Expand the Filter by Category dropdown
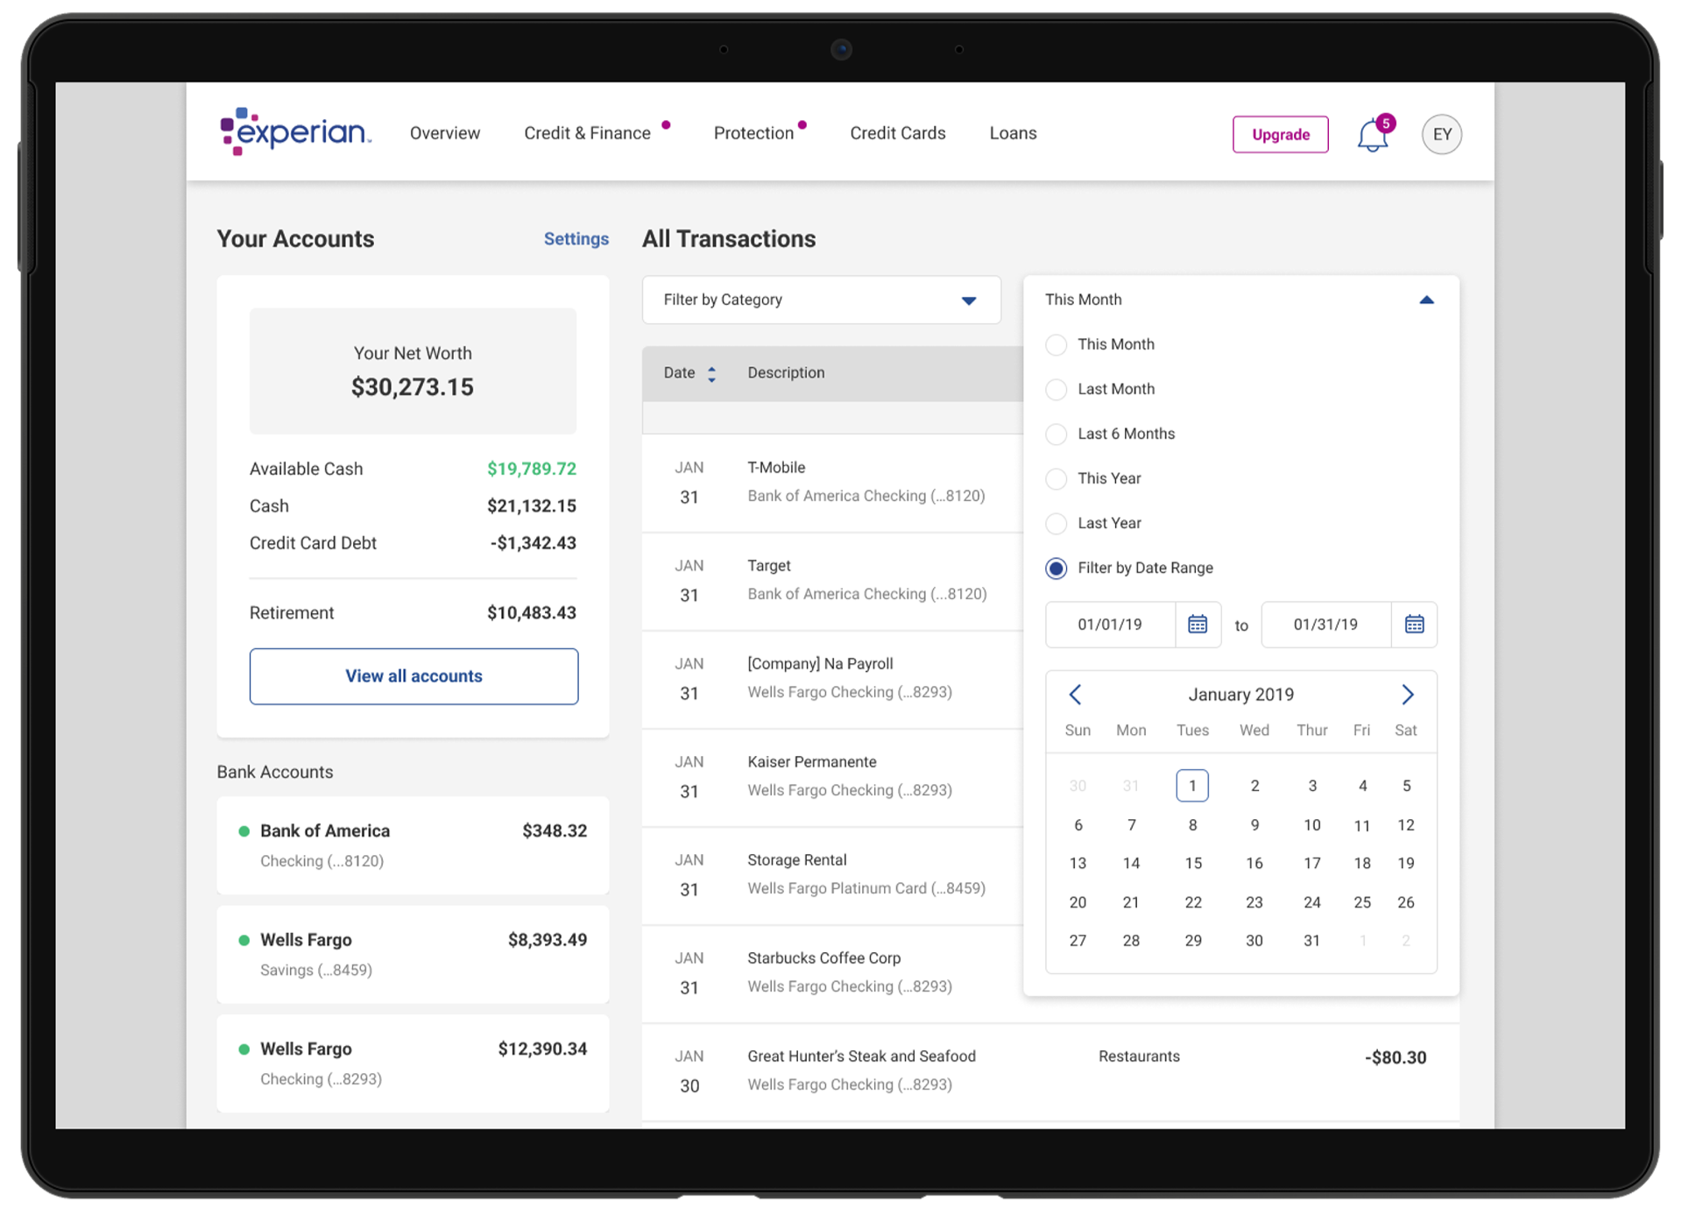This screenshot has height=1222, width=1682. pyautogui.click(x=821, y=300)
